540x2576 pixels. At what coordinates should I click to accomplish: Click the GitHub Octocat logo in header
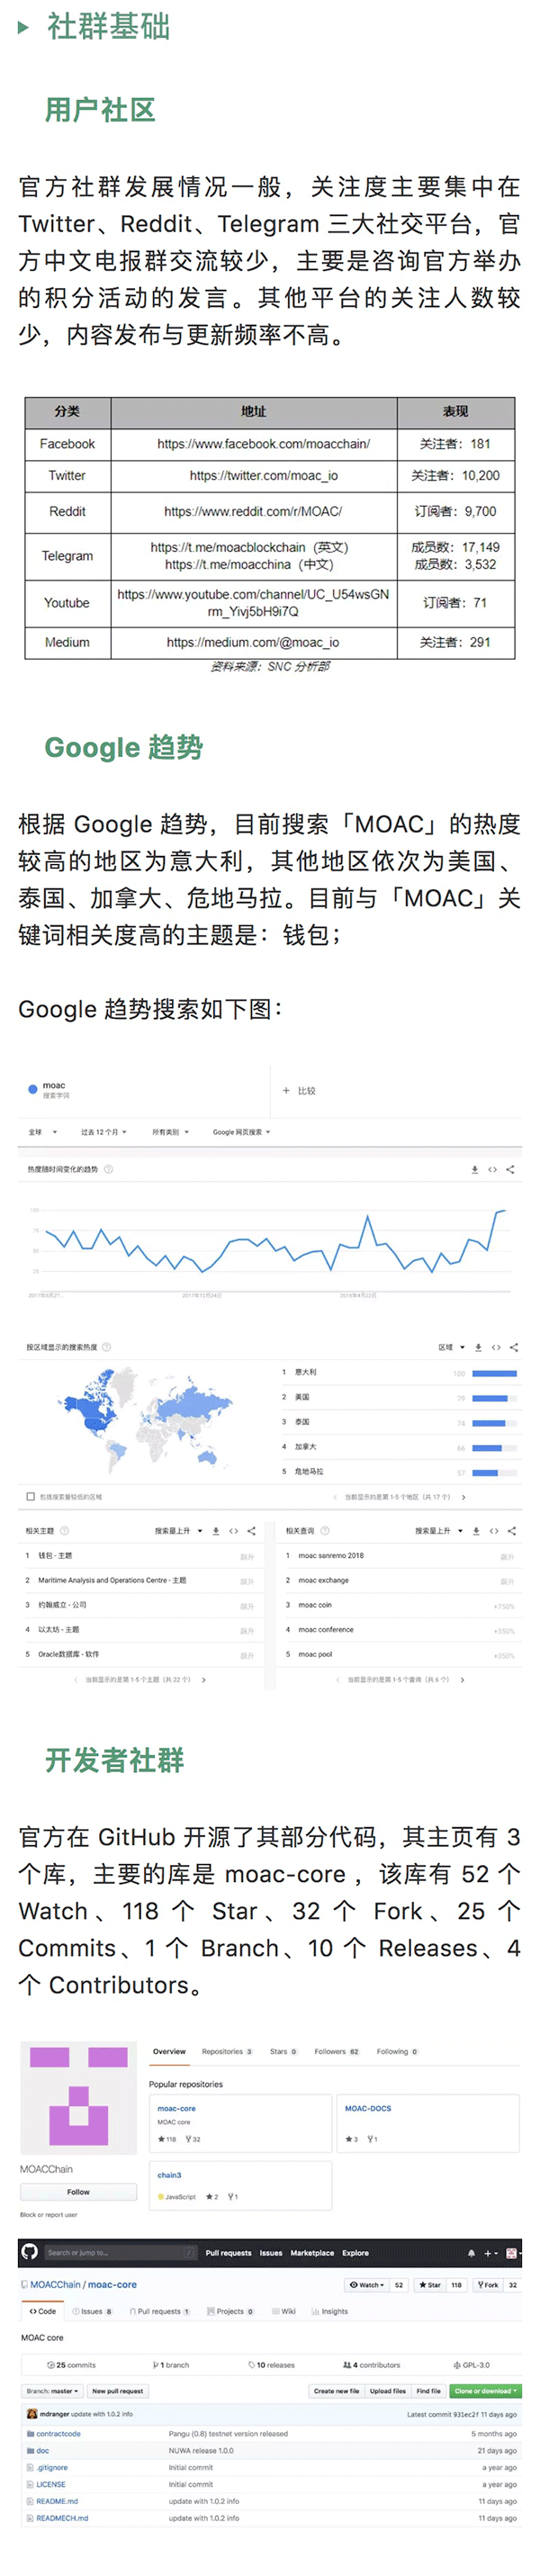tap(29, 2252)
